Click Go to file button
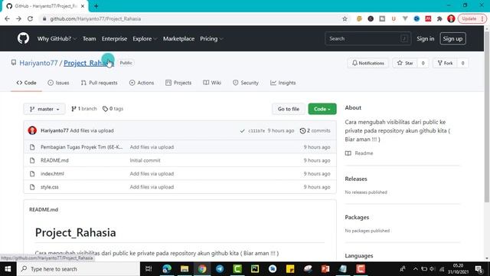Screen dimensions: 490x276 pos(288,109)
